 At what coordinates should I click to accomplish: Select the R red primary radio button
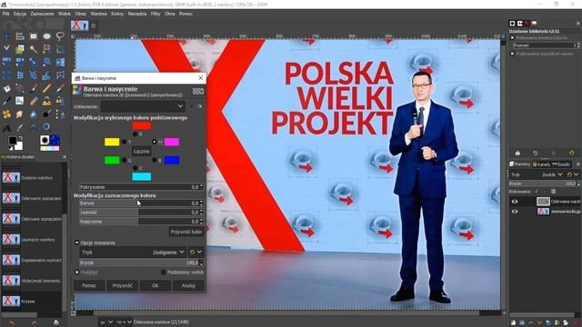135,134
